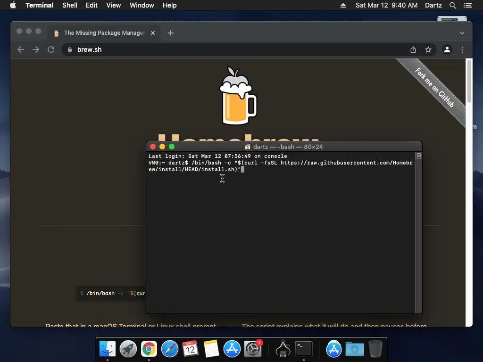Click the browser page vertical scrollbar
The height and width of the screenshot is (362, 483).
click(469, 81)
